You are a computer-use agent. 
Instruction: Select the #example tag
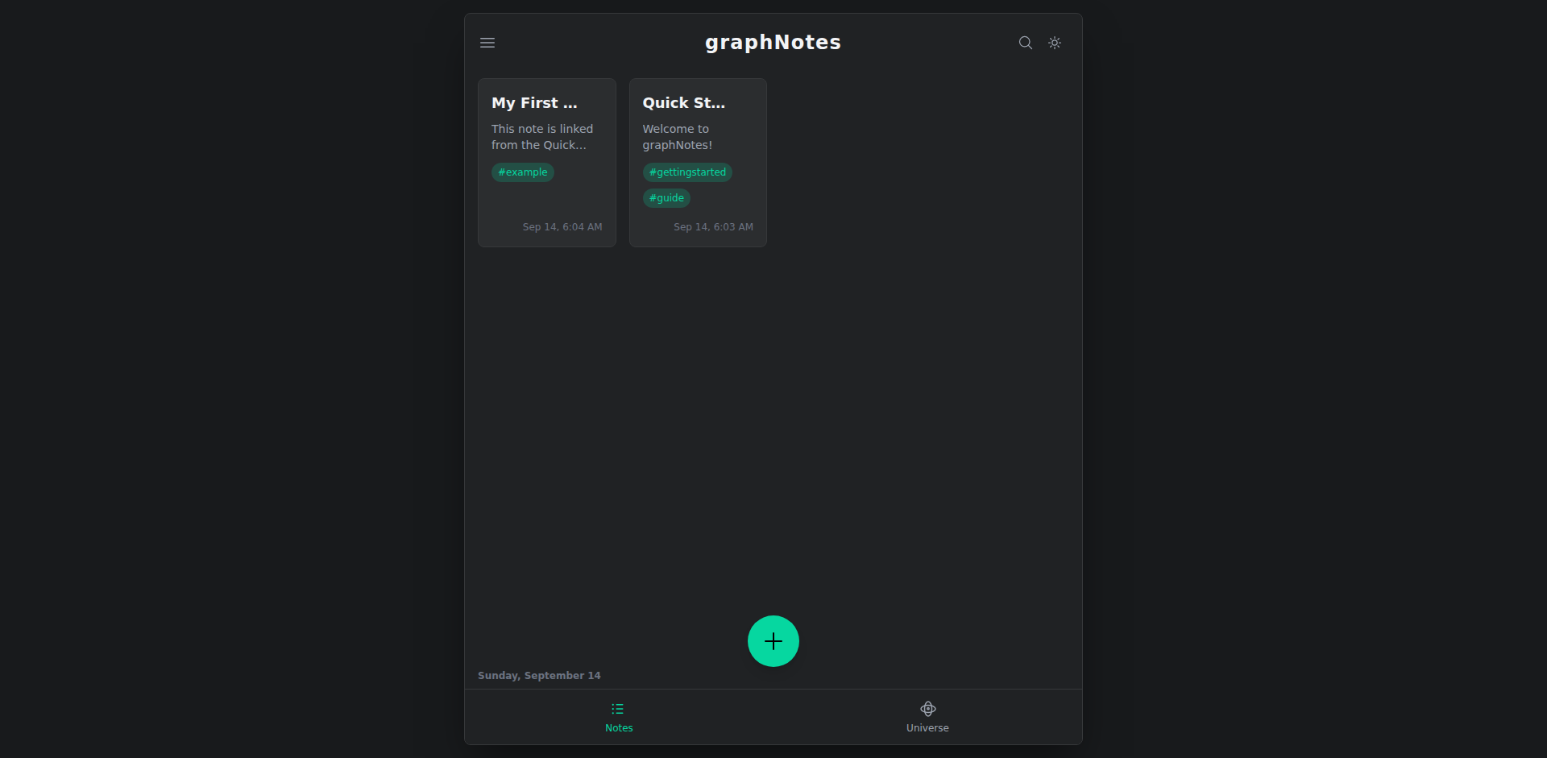(523, 172)
